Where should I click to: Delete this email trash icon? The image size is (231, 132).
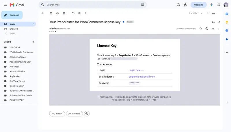(x=64, y=13)
